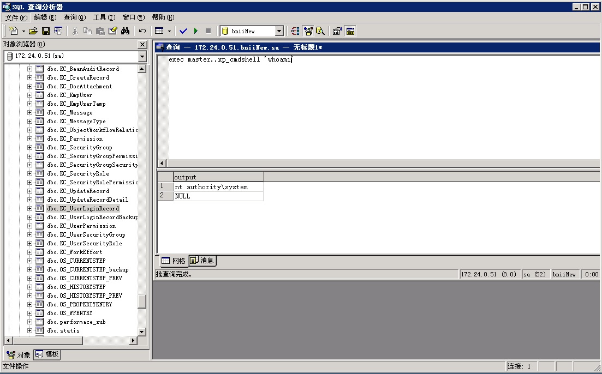Click the dbo.KC_MessageType table icon
The width and height of the screenshot is (602, 374).
pos(39,121)
